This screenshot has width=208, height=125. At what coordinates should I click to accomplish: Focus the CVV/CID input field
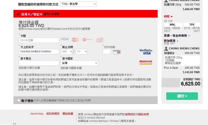pos(107,52)
